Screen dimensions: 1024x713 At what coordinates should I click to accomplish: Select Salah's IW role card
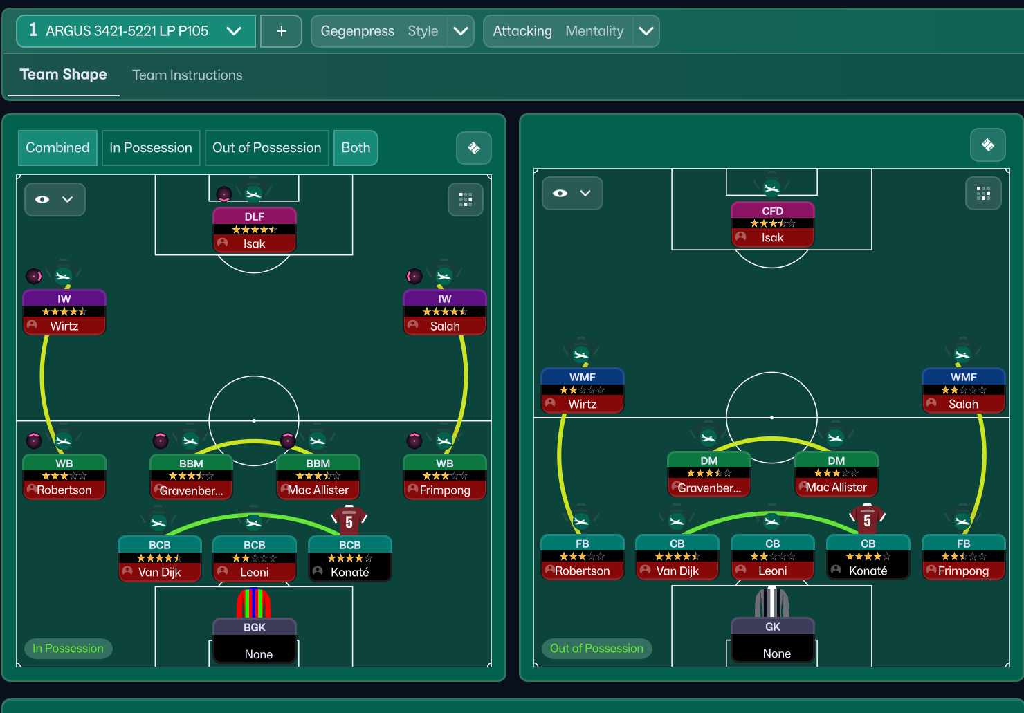coord(444,313)
